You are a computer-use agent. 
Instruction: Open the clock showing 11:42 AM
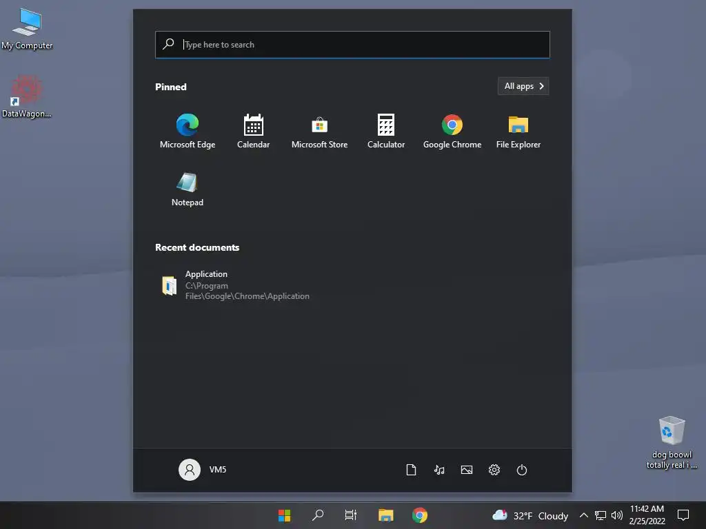tap(647, 515)
